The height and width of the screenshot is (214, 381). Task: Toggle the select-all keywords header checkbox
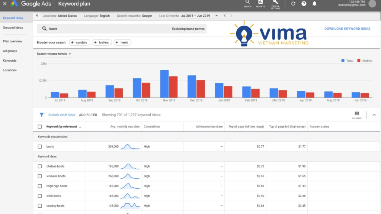[x=40, y=127]
